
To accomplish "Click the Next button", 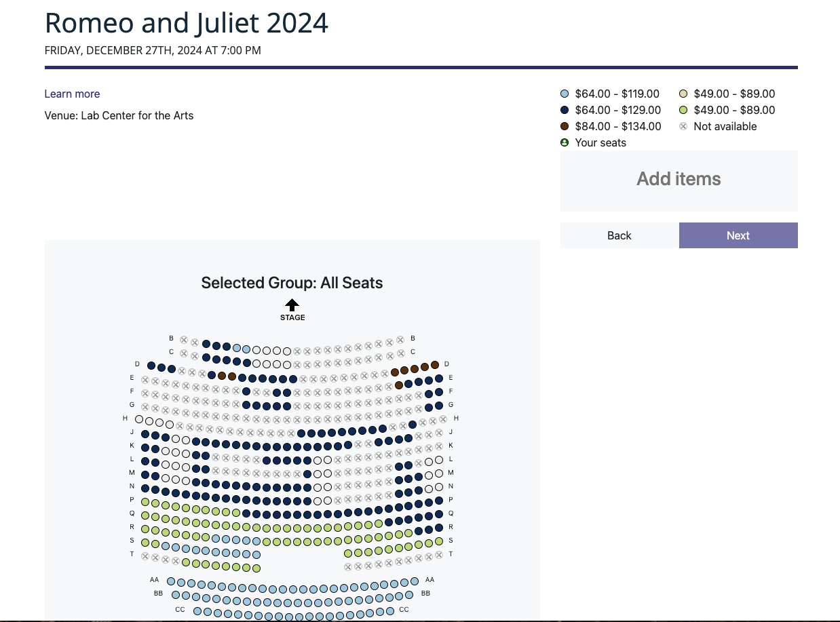I will 738,235.
